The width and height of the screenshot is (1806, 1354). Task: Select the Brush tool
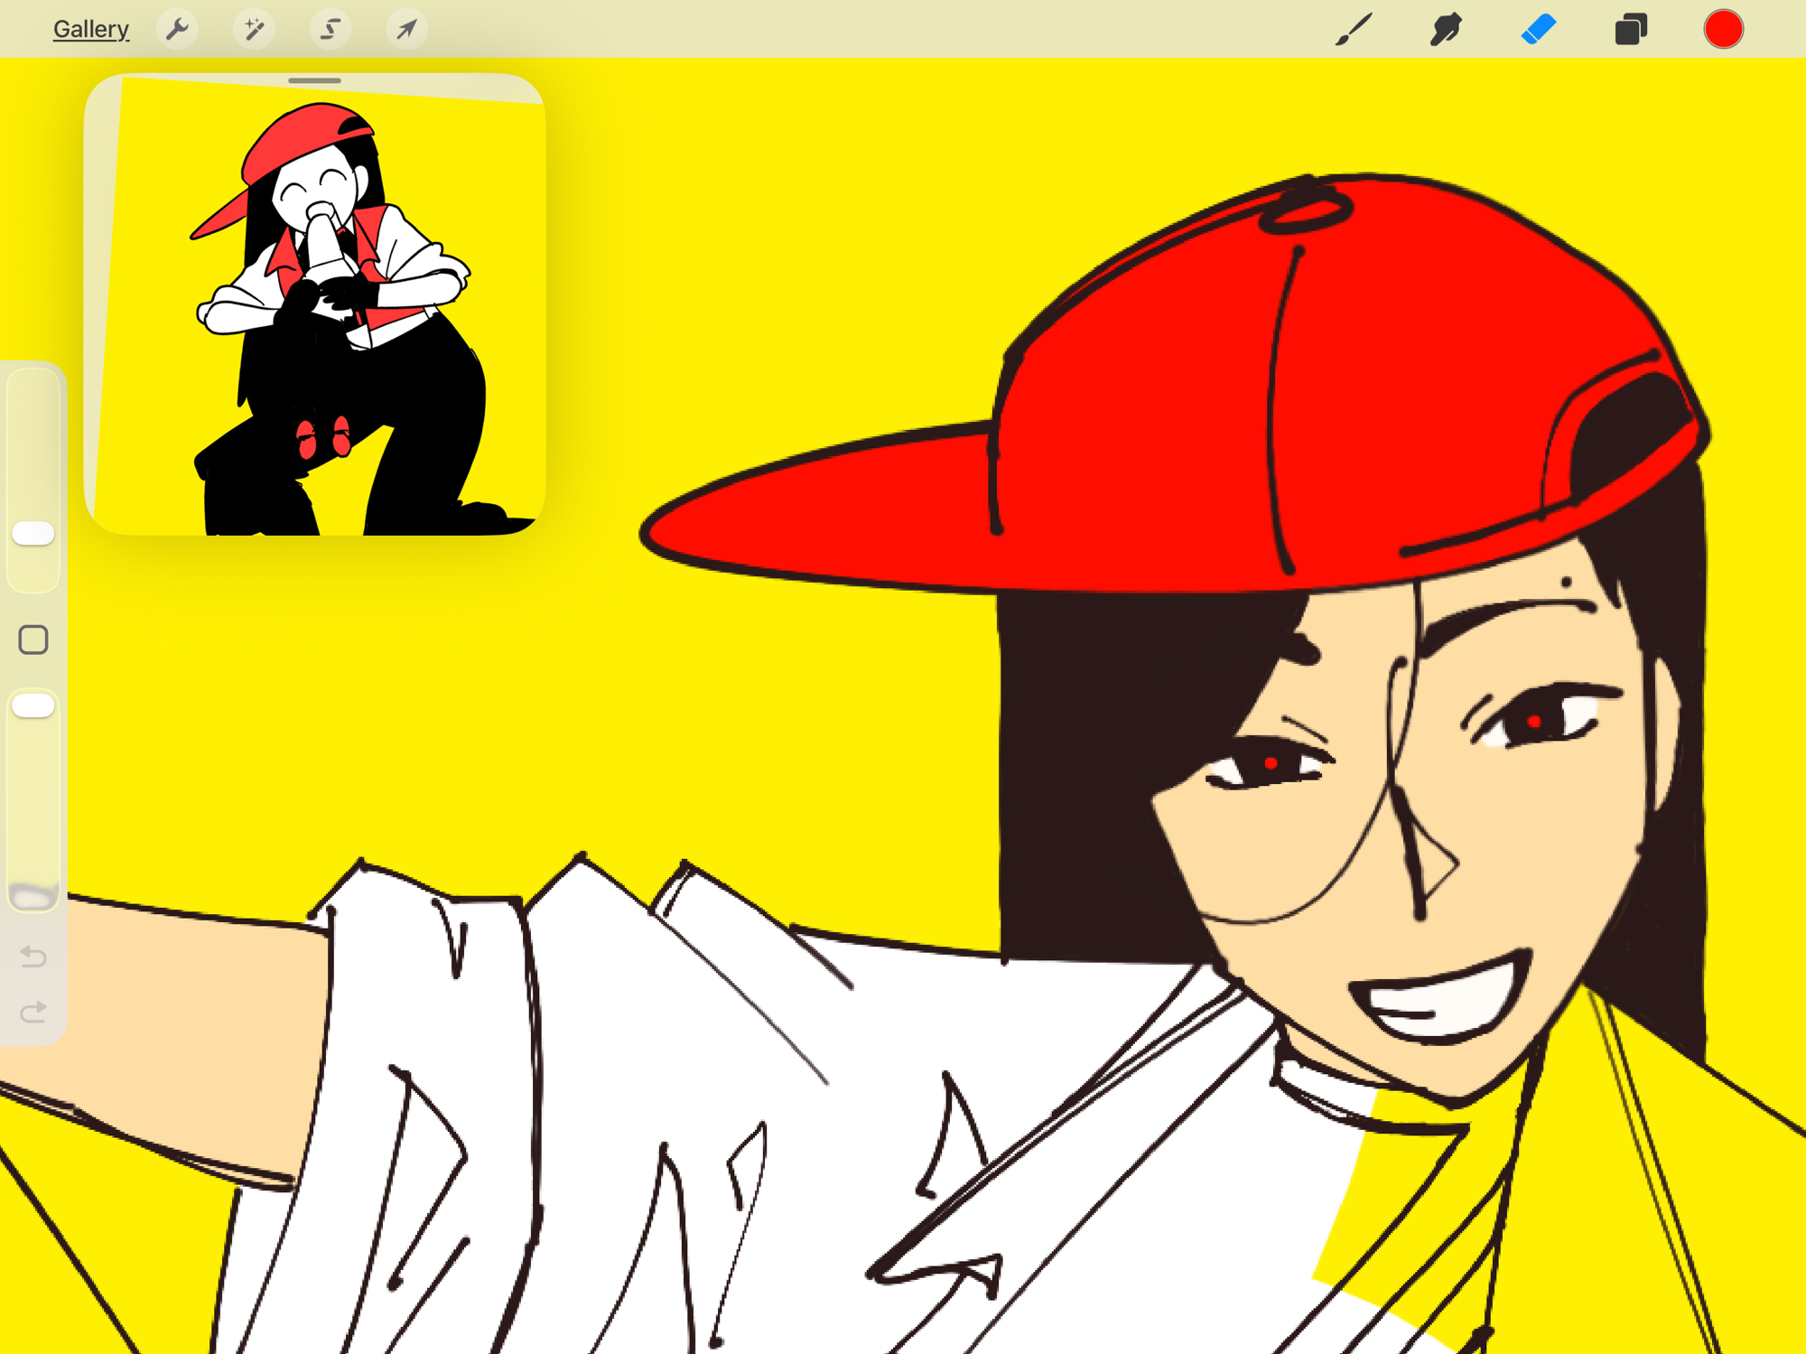(1354, 29)
